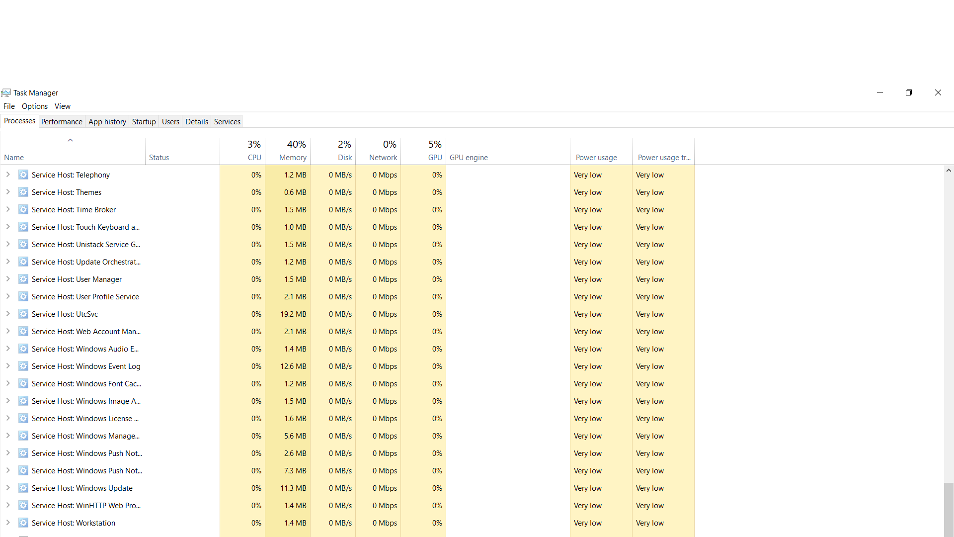Click the Windows Event Log service icon
Viewport: 954px width, 537px height.
coord(23,366)
